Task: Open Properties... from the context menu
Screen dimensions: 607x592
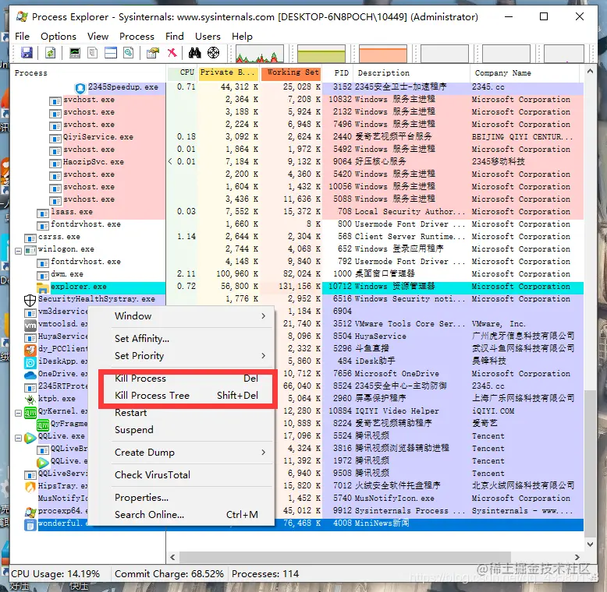Action: coord(187,497)
